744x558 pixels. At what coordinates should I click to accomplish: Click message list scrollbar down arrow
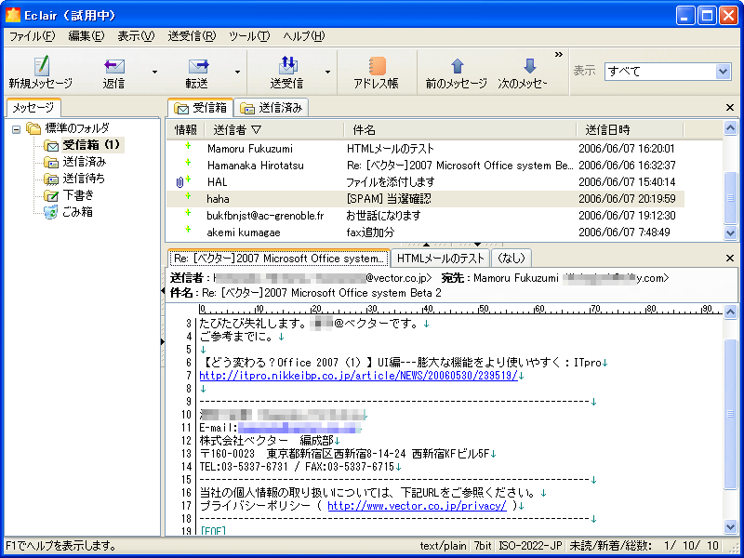point(730,232)
